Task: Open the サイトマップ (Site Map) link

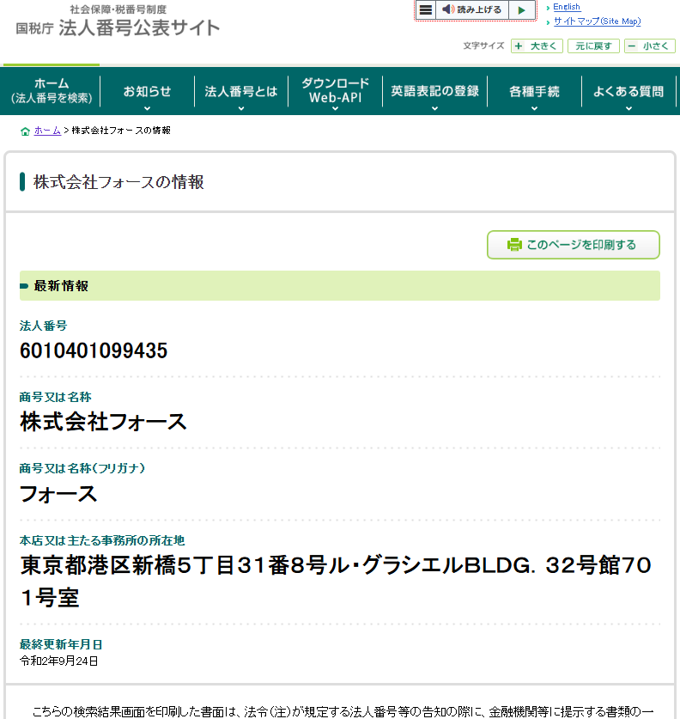Action: (597, 21)
